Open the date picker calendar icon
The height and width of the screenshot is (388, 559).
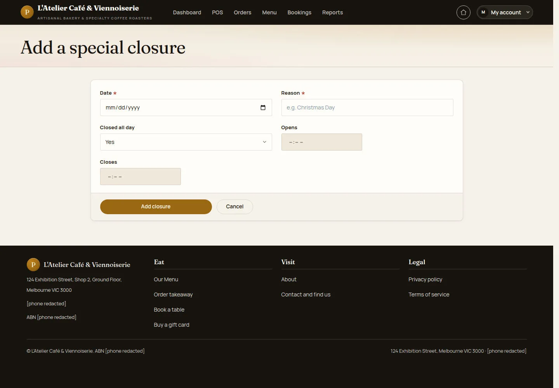(263, 107)
